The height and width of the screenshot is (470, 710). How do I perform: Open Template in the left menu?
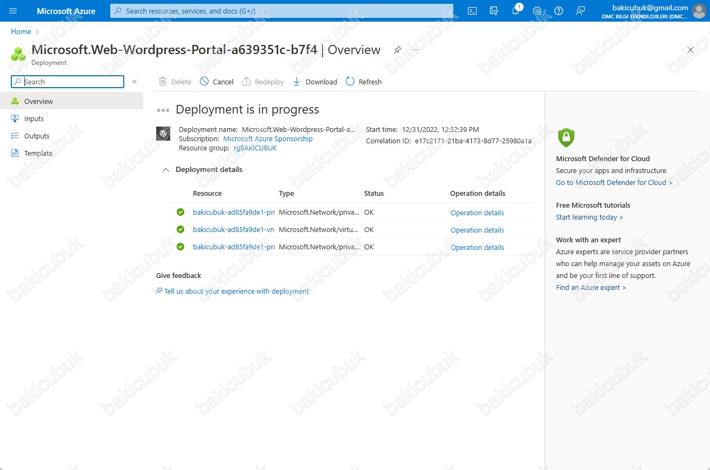[x=71, y=153]
